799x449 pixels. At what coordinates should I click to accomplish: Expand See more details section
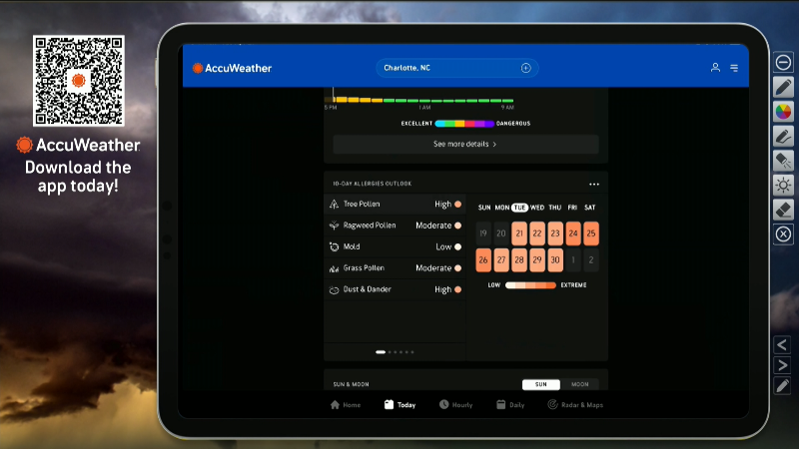point(465,144)
